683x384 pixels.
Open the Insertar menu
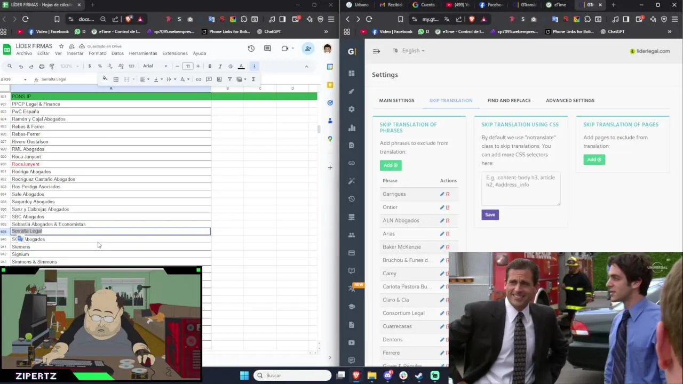point(75,53)
